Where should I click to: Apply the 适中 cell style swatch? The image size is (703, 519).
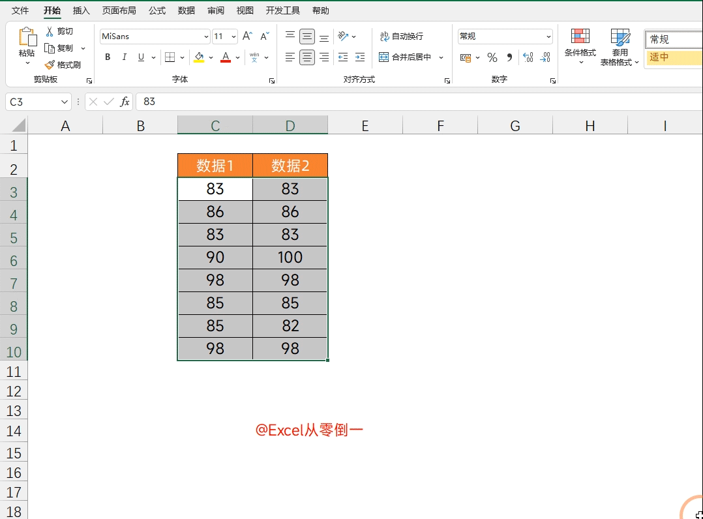pos(674,57)
